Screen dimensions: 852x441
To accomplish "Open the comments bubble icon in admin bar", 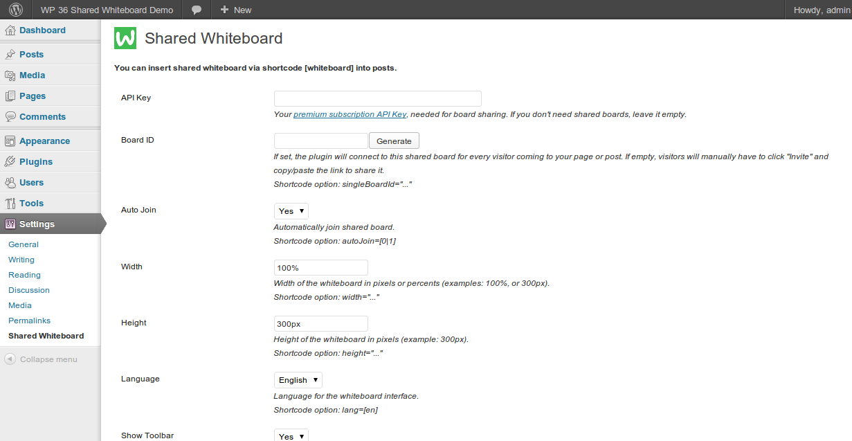I will (197, 10).
